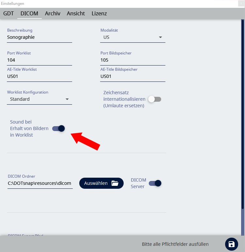Open the Modalität dropdown
The height and width of the screenshot is (252, 245).
click(x=132, y=37)
